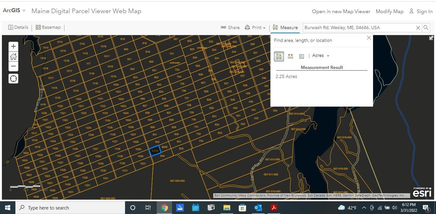Zoom out with the minus button
The width and height of the screenshot is (436, 214).
pos(13,66)
